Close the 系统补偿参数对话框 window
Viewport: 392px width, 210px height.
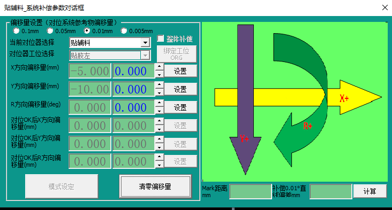click(x=385, y=7)
